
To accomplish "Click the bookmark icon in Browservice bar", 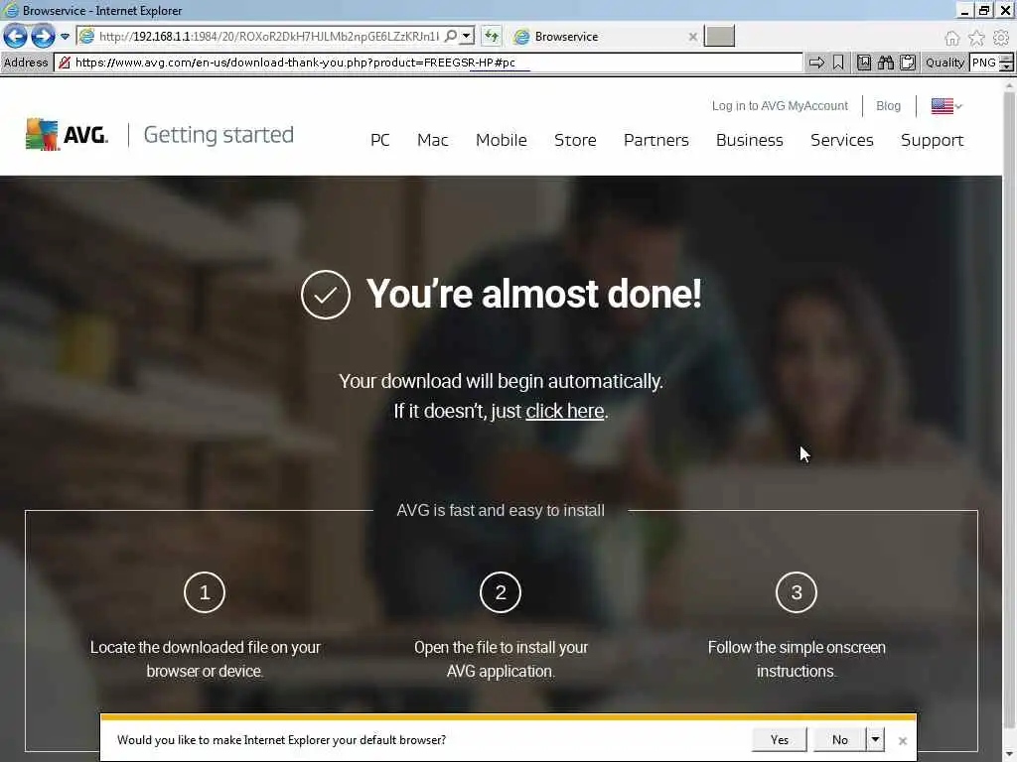I will pos(838,63).
